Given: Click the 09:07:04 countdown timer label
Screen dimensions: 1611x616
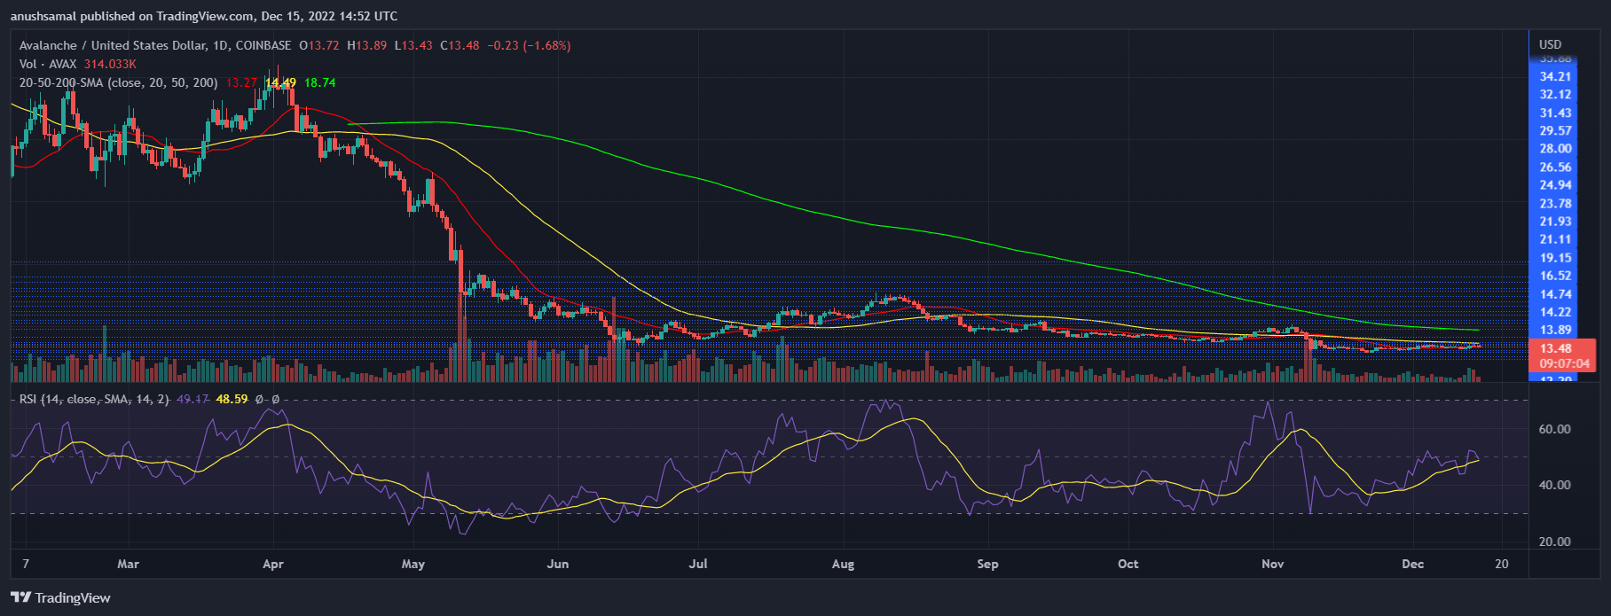Looking at the screenshot, I should (x=1565, y=363).
